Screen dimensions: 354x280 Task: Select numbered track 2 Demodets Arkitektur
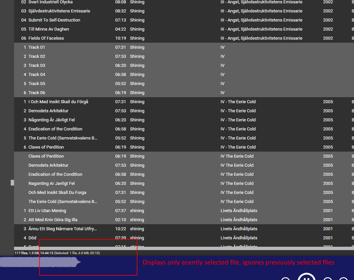pos(184,111)
